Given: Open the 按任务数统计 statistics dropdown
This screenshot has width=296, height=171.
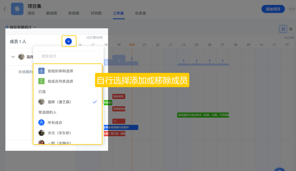Looking at the screenshot, I should pyautogui.click(x=21, y=27).
